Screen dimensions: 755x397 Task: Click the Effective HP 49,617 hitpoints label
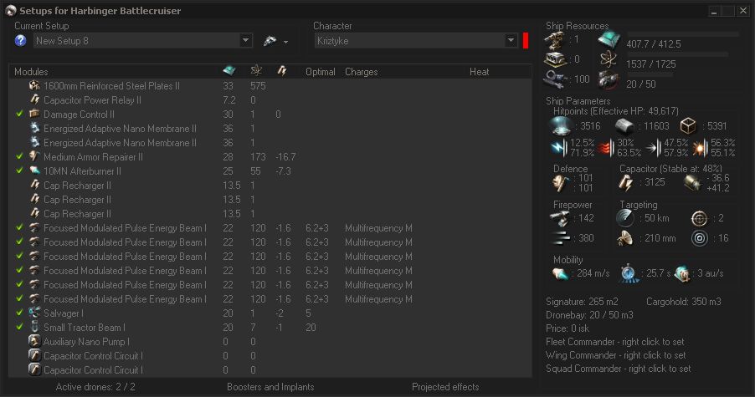pos(616,111)
